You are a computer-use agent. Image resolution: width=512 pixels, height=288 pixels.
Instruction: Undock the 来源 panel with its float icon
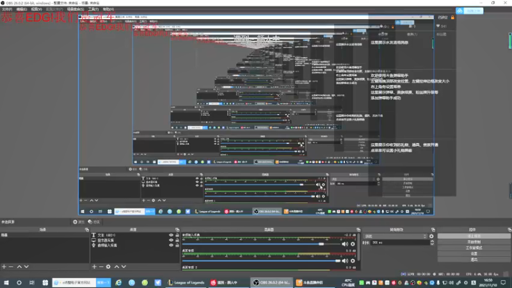click(x=177, y=230)
